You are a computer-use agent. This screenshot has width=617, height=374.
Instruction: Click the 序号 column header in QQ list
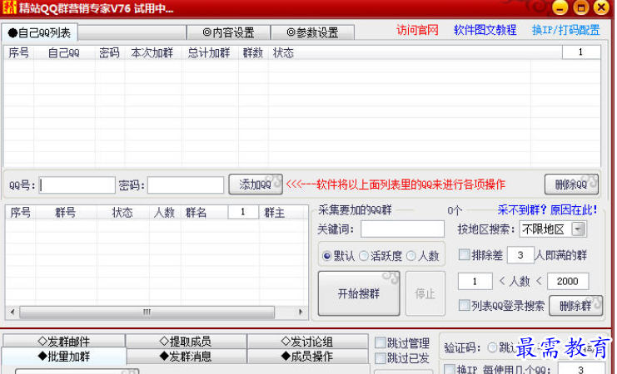[19, 52]
